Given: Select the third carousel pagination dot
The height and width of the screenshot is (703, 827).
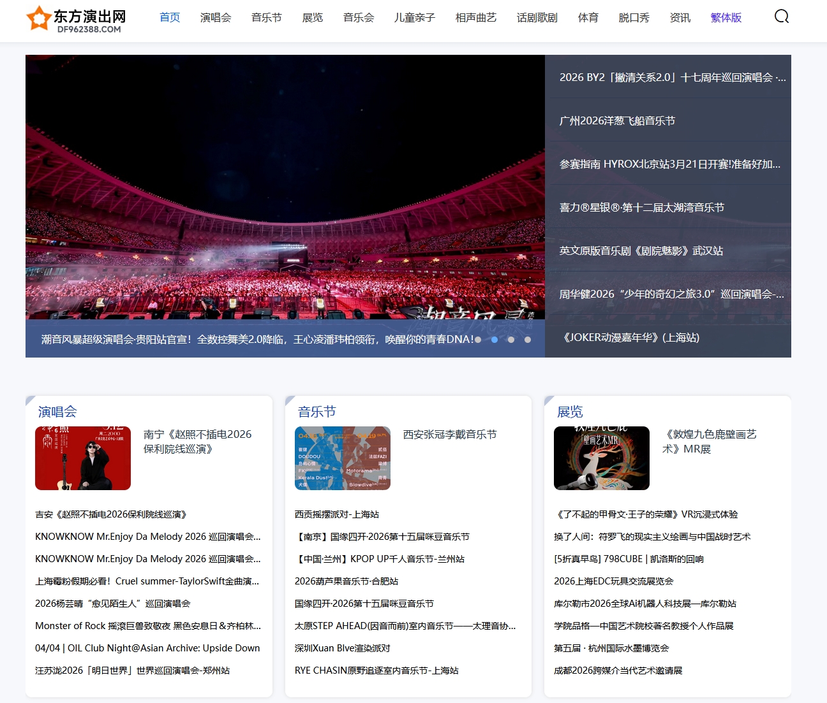Looking at the screenshot, I should pyautogui.click(x=511, y=340).
